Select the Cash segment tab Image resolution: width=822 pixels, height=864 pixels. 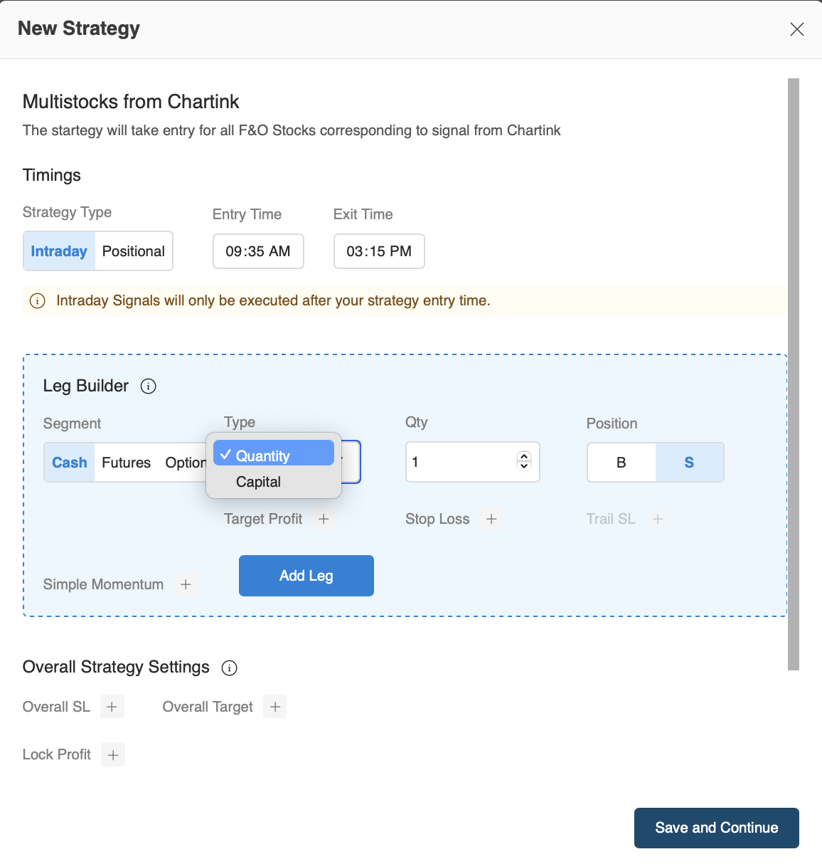coord(70,463)
